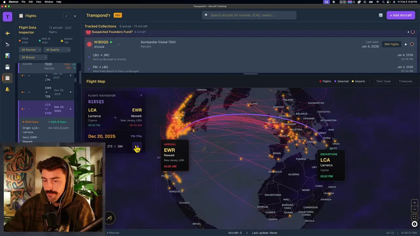The width and height of the screenshot is (420, 236).
Task: Click the Monitor status bar item
Action: point(113,233)
